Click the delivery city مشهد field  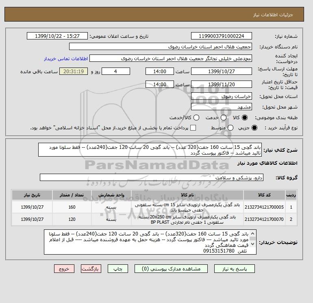(222, 107)
